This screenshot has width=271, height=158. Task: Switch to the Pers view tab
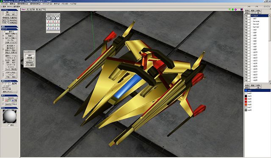[x=24, y=9]
